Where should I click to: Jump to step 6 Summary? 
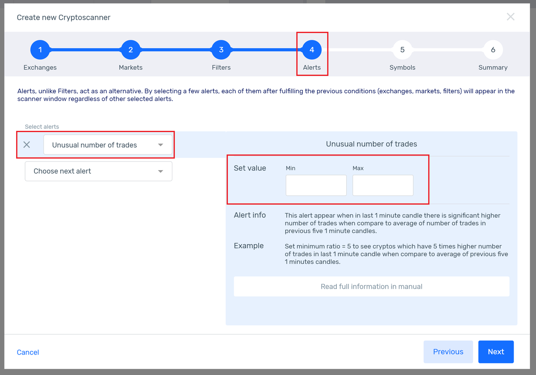[x=493, y=50]
